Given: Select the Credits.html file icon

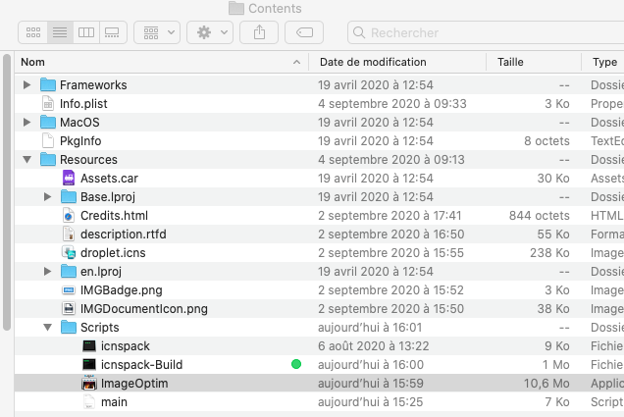Looking at the screenshot, I should pyautogui.click(x=69, y=215).
